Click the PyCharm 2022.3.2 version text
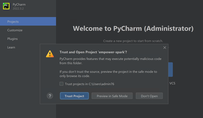Viewport: 203px width, 118px height. 18,8
